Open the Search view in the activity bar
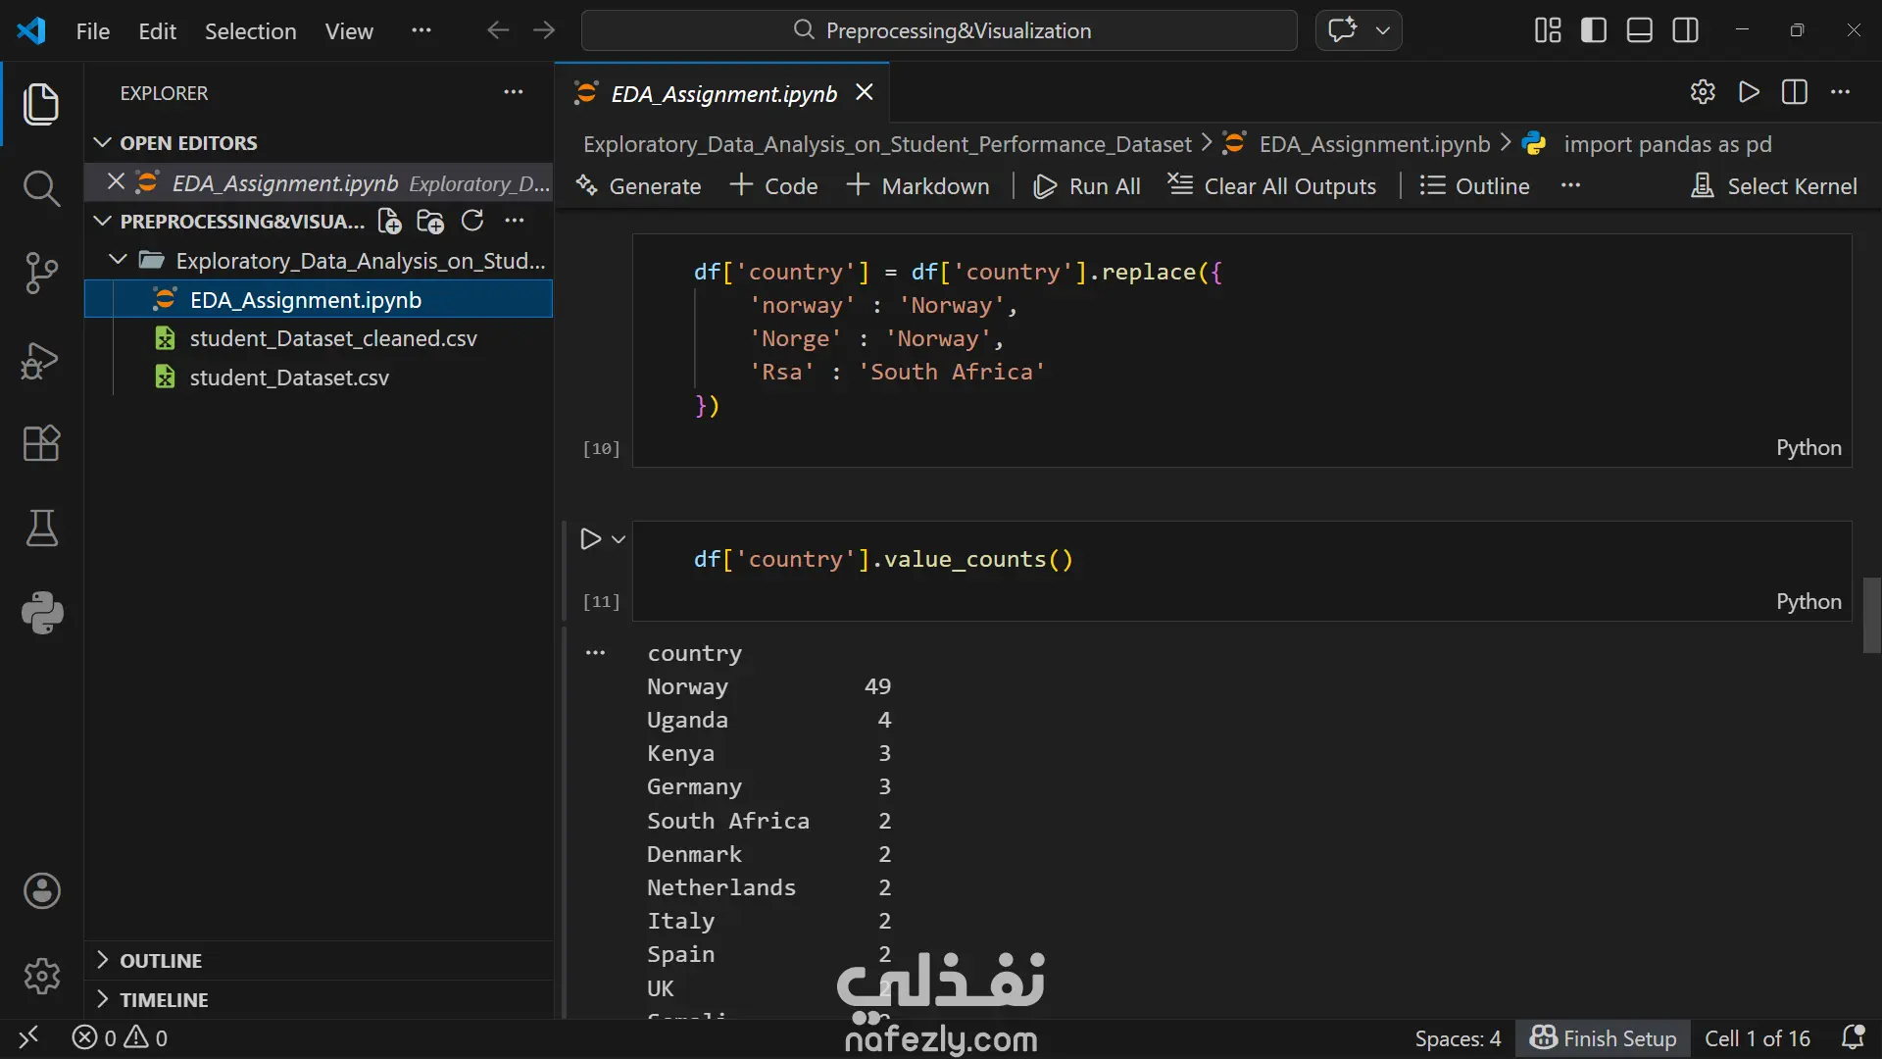The image size is (1882, 1059). tap(41, 187)
